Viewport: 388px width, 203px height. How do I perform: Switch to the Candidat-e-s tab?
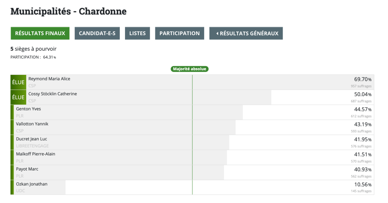tap(97, 33)
